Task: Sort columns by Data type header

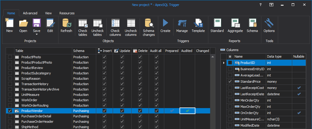Action: [279, 56]
